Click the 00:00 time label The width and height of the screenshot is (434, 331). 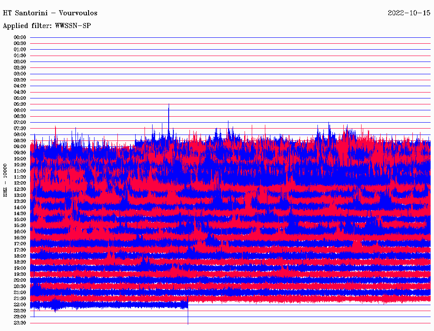[20, 37]
